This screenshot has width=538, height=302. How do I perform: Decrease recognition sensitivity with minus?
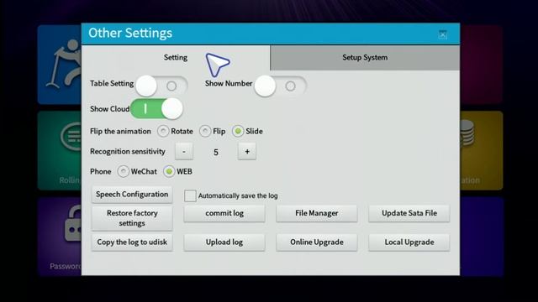click(x=184, y=151)
